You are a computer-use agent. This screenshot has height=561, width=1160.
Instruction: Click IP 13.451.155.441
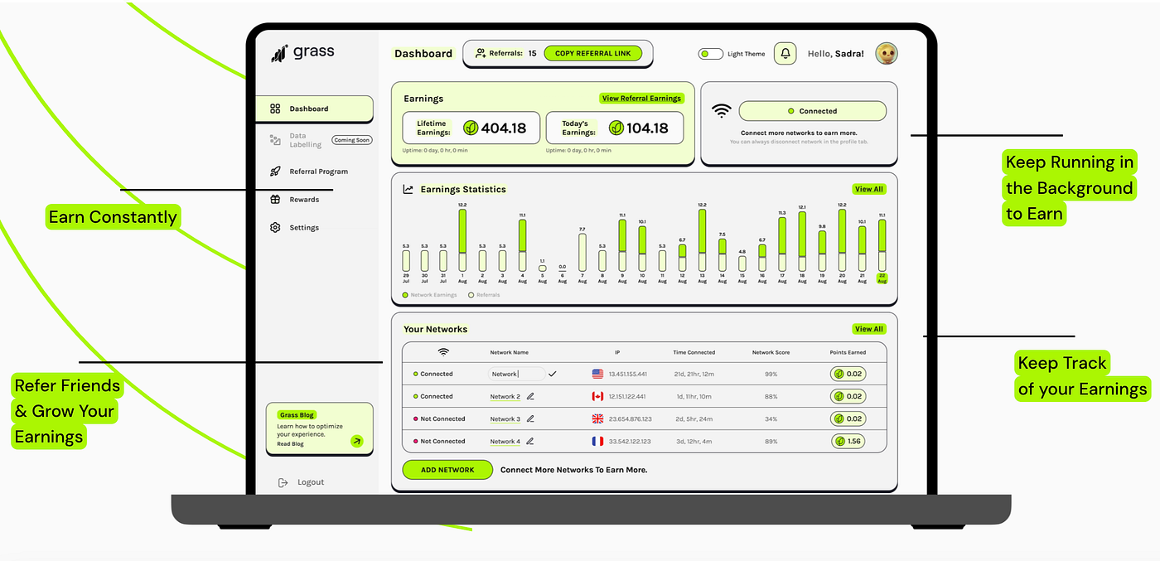coord(628,374)
